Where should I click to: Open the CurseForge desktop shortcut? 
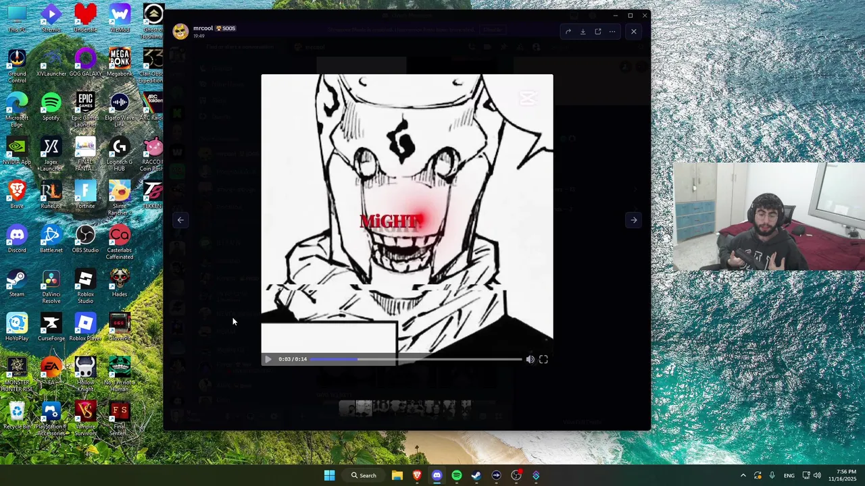point(51,327)
